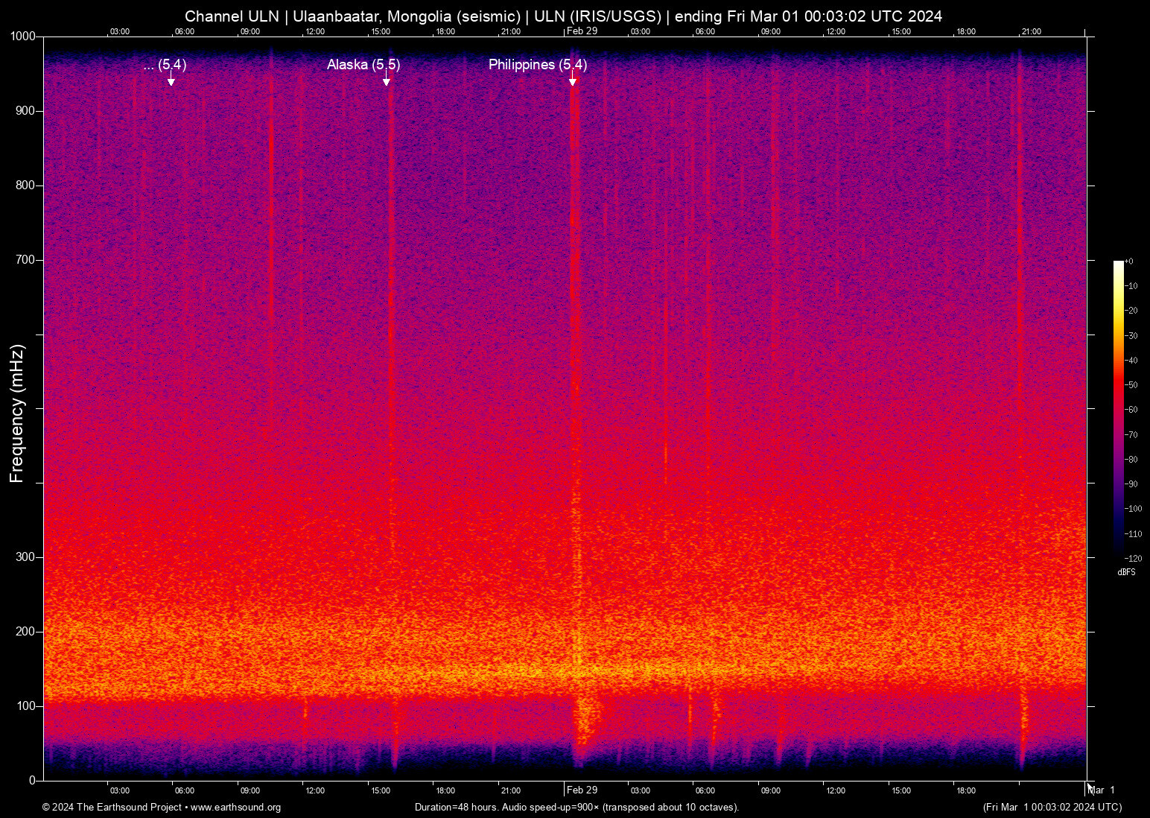Click the arrow marker below the Alaska (5.5) label
Screen dimensions: 1150x818
coord(387,81)
